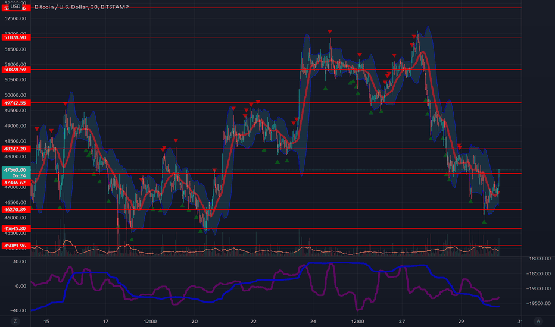Select the 46270.89 red price label
Image resolution: width=555 pixels, height=327 pixels.
coord(15,210)
